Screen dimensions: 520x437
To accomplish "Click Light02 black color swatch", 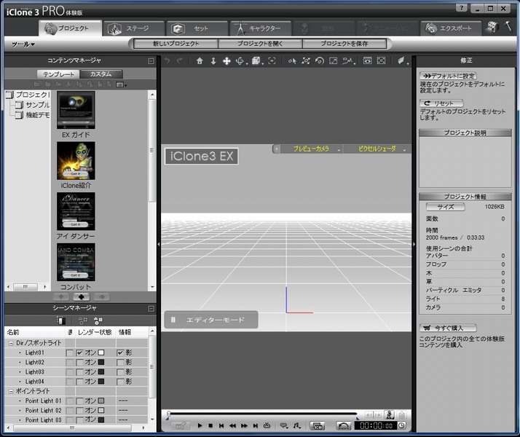I will click(x=101, y=363).
